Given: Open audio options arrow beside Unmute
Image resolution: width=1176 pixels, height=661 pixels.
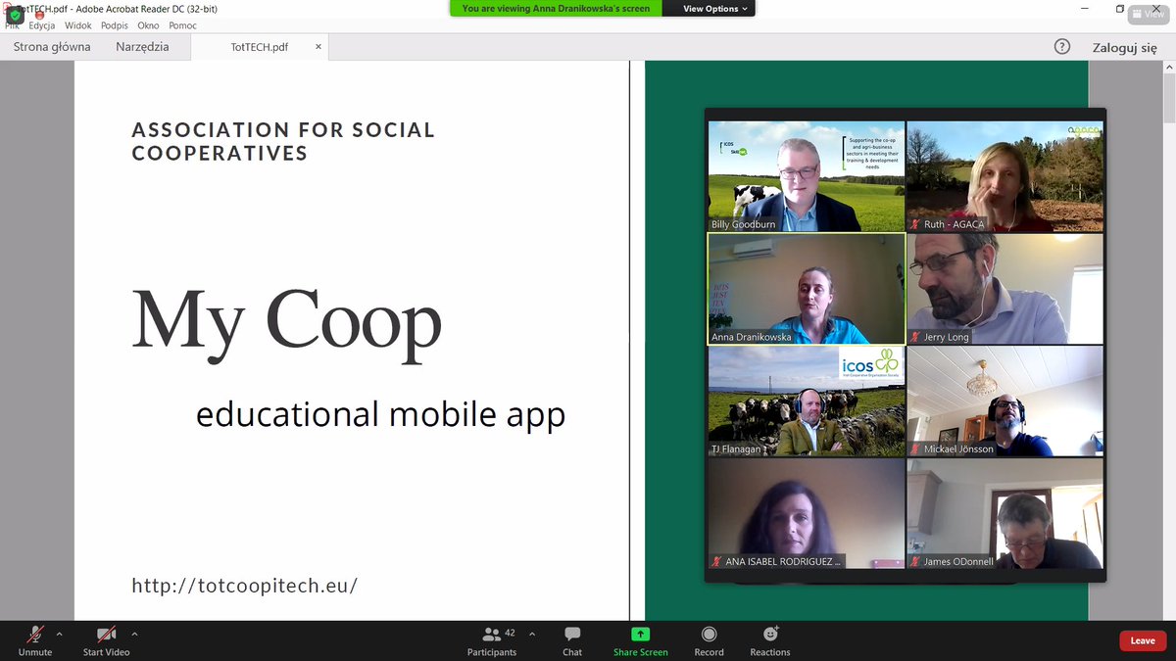Looking at the screenshot, I should [x=60, y=634].
